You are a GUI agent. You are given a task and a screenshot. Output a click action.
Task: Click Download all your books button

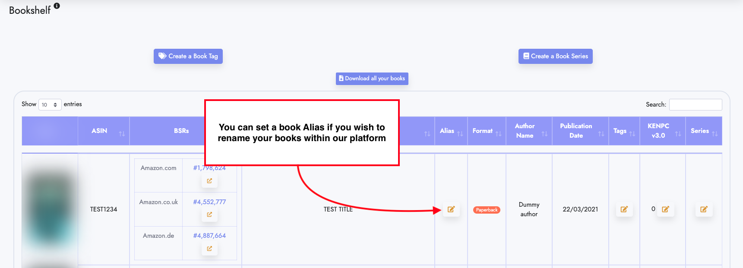pyautogui.click(x=372, y=79)
